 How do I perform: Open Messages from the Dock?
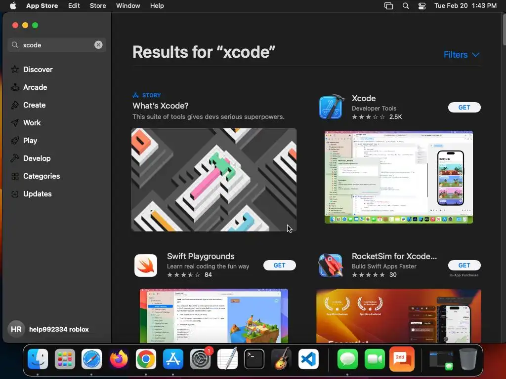(x=347, y=359)
